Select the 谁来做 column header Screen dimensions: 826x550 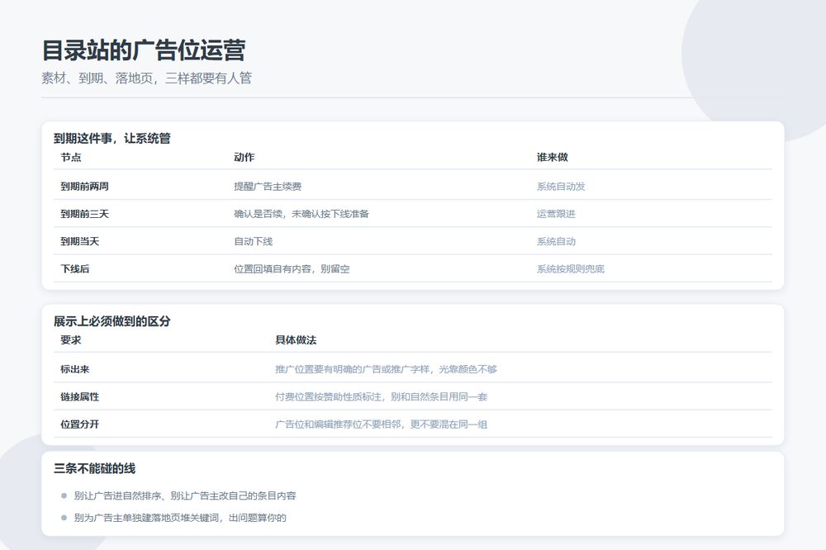click(552, 157)
